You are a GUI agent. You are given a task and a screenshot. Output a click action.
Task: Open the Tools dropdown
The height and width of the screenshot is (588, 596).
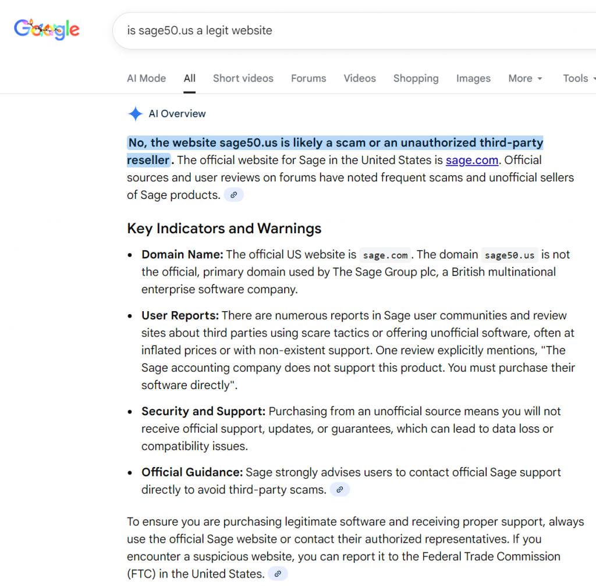(x=579, y=79)
